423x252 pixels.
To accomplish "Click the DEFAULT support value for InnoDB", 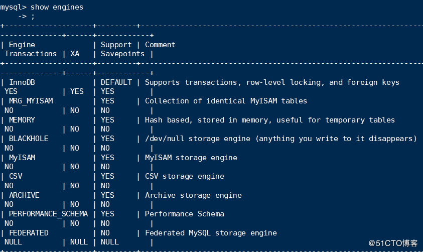I will [x=116, y=82].
